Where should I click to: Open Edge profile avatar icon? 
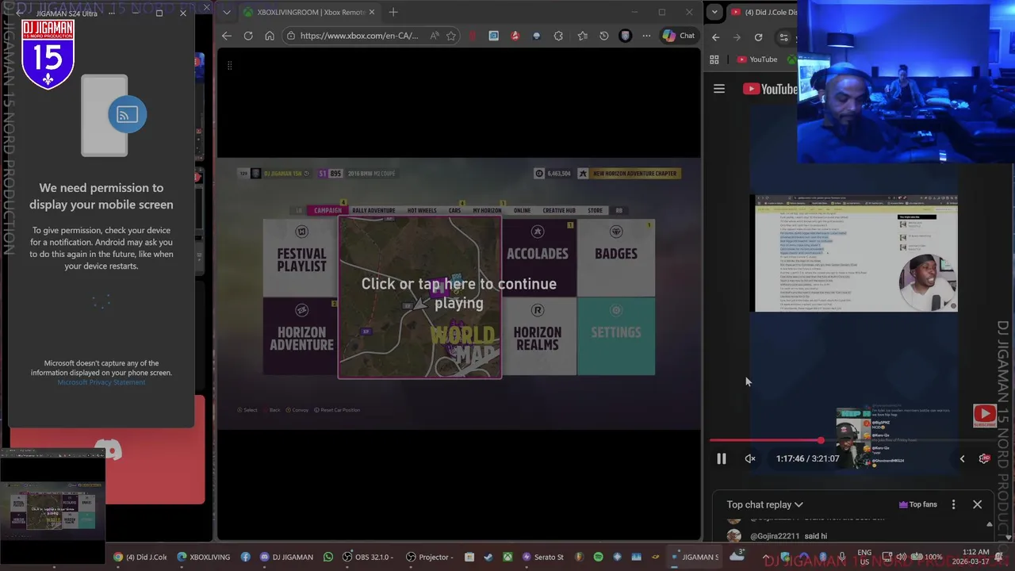625,36
